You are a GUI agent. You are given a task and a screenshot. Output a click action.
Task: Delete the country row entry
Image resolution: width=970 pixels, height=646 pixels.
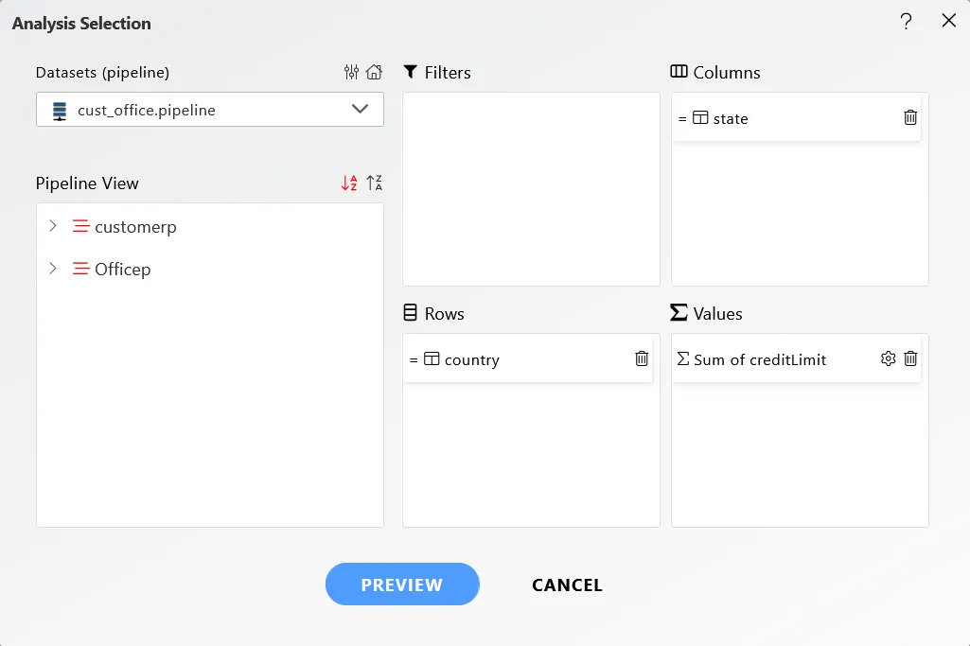coord(642,358)
